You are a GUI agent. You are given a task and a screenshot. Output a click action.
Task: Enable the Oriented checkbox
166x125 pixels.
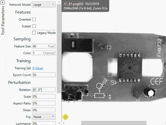[34, 20]
